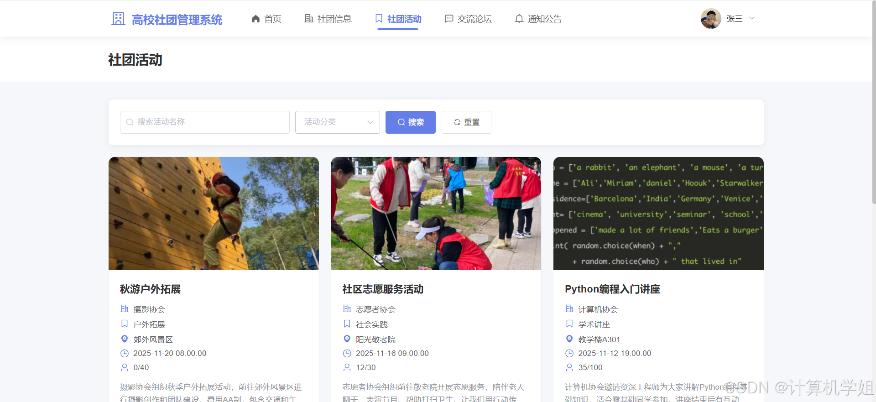
Task: Click the location pin icon beside 阳光敬老院
Action: [x=347, y=339]
